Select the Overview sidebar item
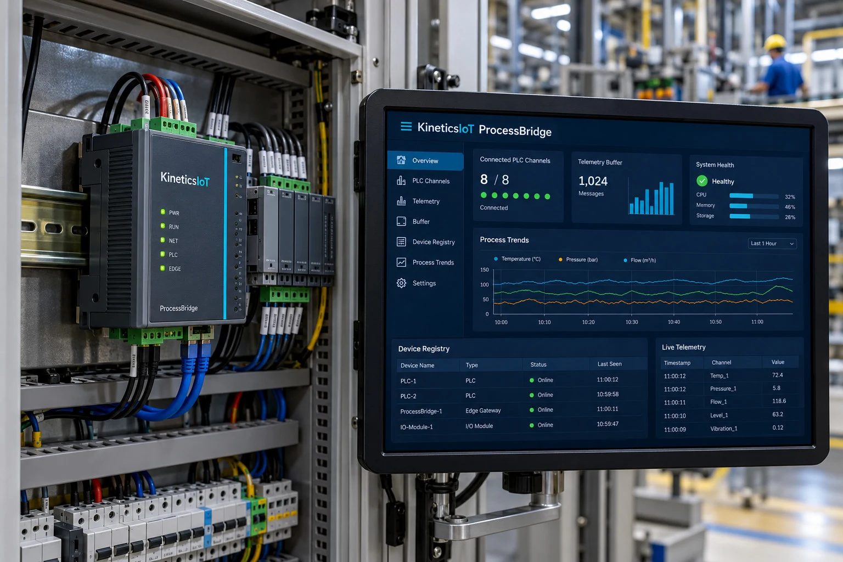Screen dimensions: 843x562 click(x=425, y=161)
